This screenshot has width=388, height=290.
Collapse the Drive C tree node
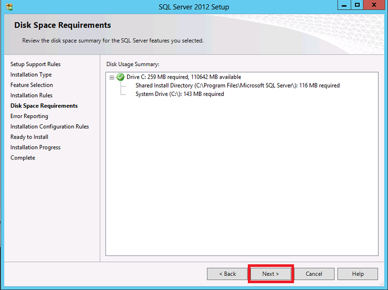click(112, 78)
